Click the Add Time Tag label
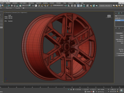This screenshot has height=93, width=124. click(101, 92)
